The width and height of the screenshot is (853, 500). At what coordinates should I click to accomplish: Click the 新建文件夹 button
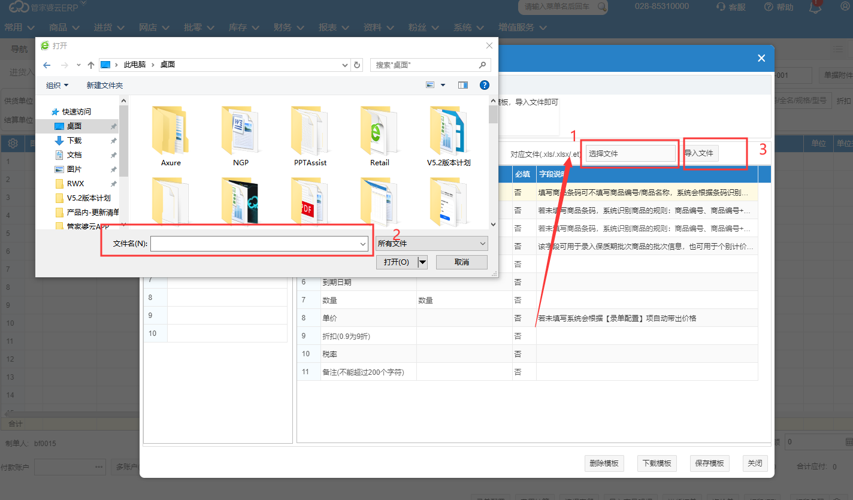point(105,86)
